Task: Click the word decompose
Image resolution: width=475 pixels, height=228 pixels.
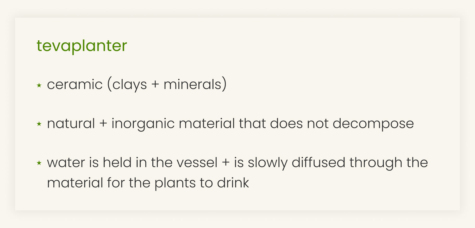Action: (x=373, y=124)
